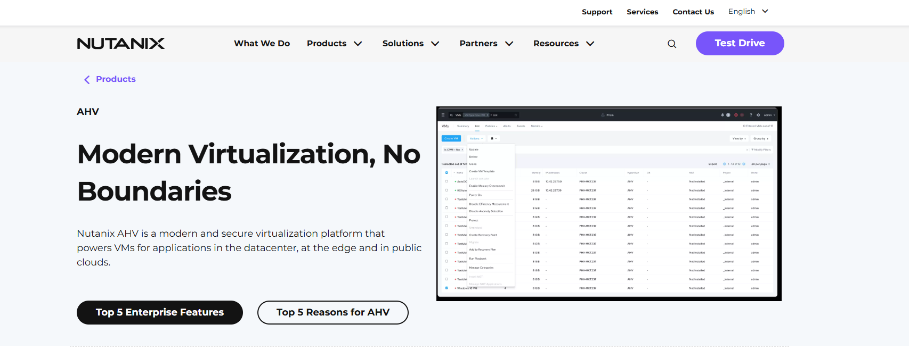Image resolution: width=909 pixels, height=349 pixels.
Task: Click the 'Modern Virtualization, No Boundaries' heading
Action: pyautogui.click(x=249, y=172)
